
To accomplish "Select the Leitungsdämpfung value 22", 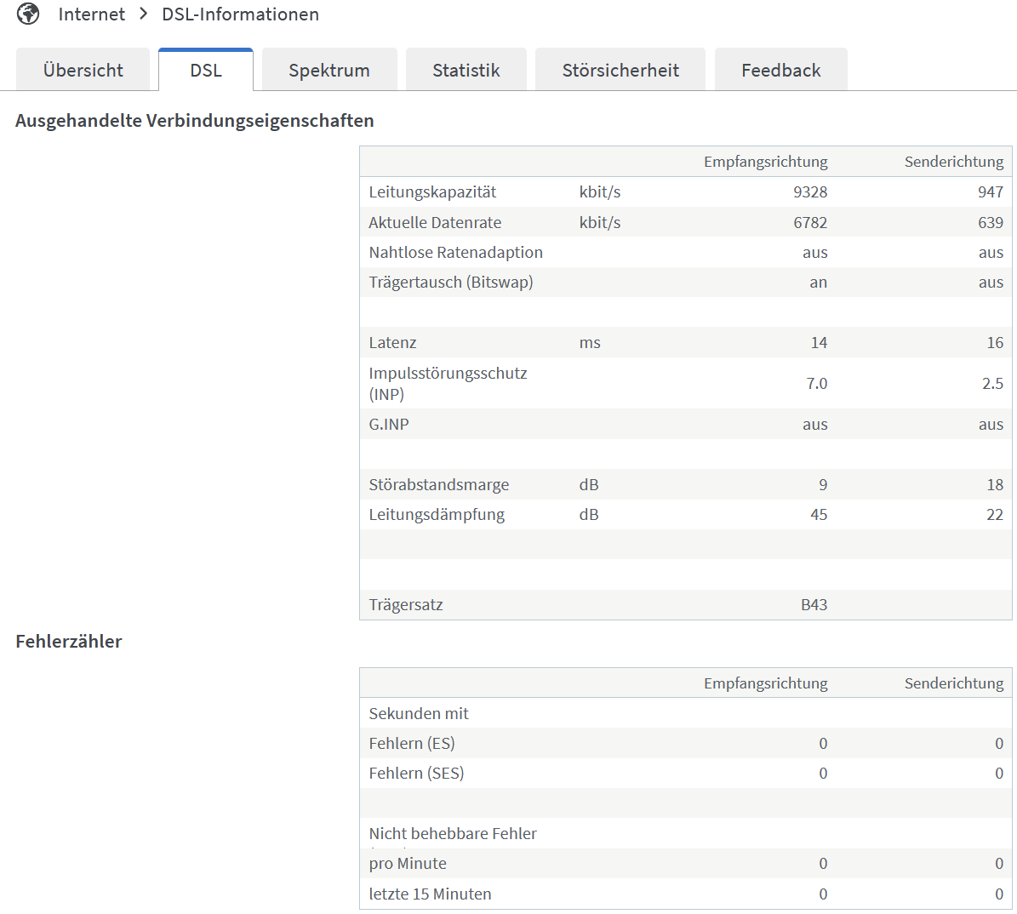I will click(x=996, y=514).
